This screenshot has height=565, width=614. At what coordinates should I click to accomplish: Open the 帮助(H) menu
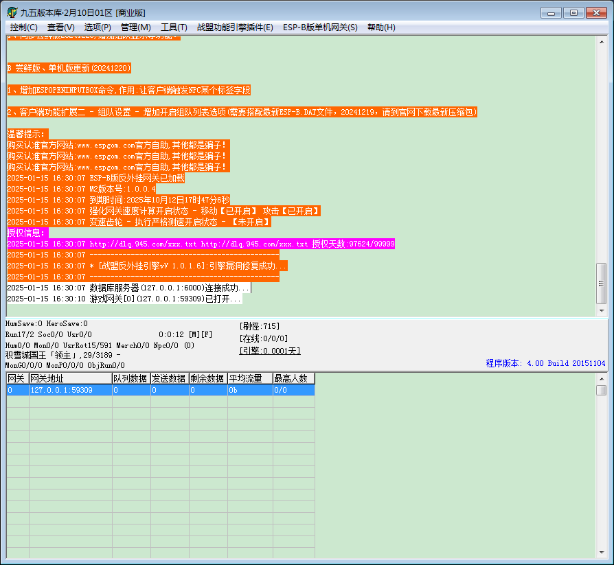click(x=381, y=27)
